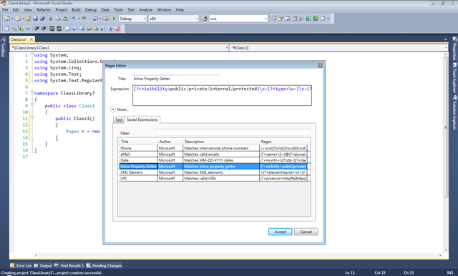Close the Regex Editor dialog
Viewport: 458px width, 276px height.
(x=320, y=66)
